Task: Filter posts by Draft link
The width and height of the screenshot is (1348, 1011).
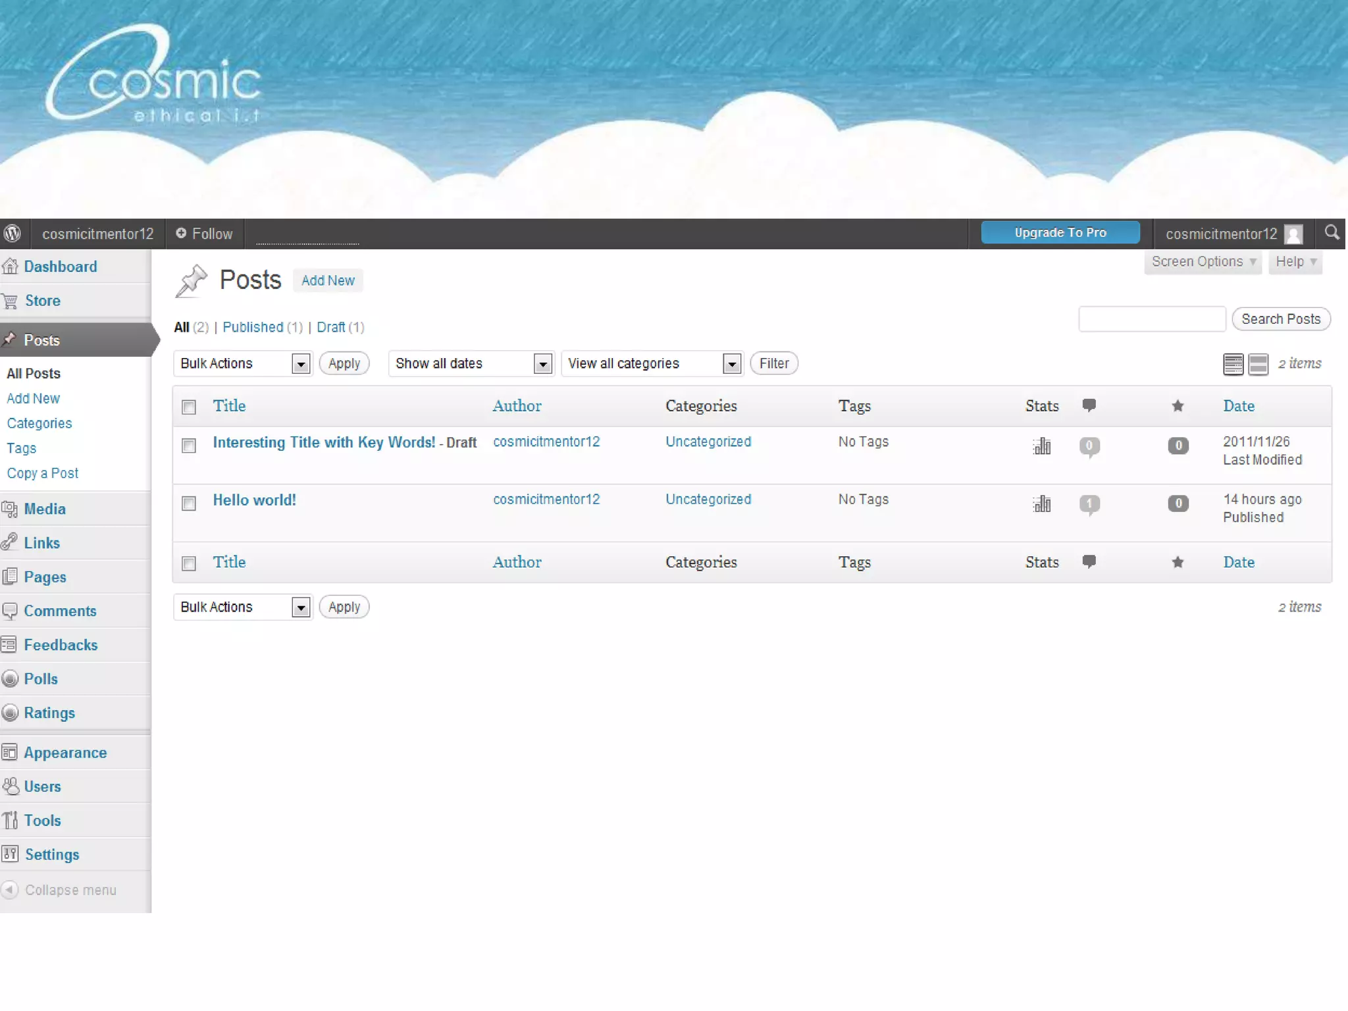Action: click(330, 327)
